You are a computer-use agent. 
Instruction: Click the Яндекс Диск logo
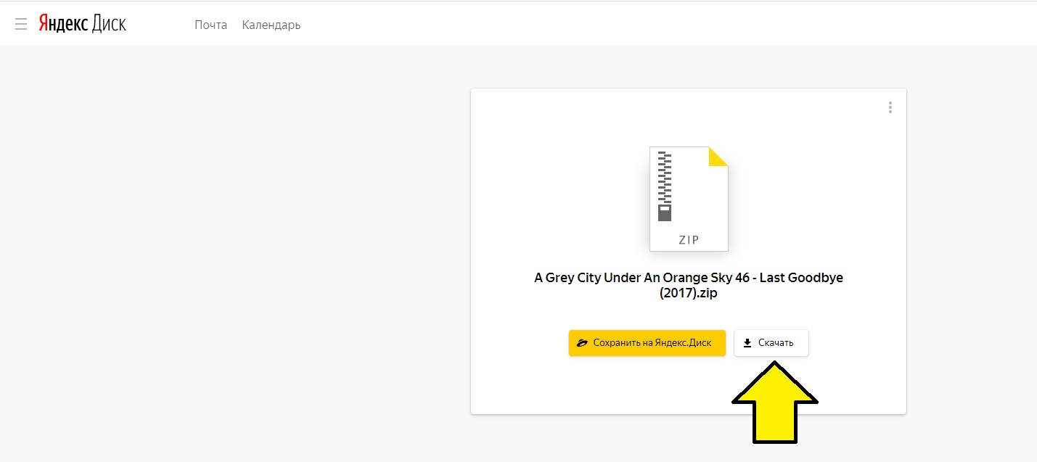[82, 24]
